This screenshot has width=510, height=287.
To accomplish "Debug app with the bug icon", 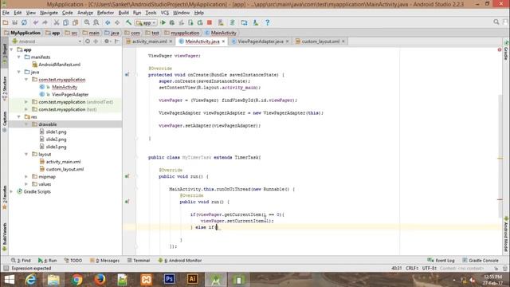I will click(172, 22).
